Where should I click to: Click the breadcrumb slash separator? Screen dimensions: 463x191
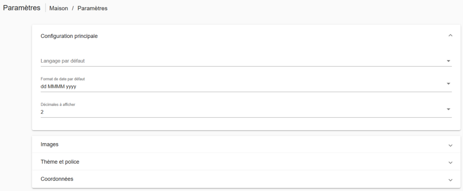tap(72, 8)
